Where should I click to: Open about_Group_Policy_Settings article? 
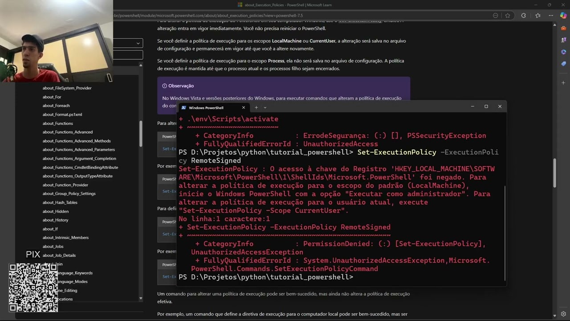tap(69, 193)
